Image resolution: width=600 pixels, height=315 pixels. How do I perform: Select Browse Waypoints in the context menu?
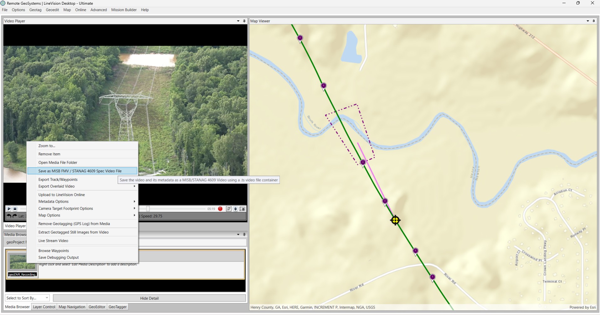tap(53, 250)
